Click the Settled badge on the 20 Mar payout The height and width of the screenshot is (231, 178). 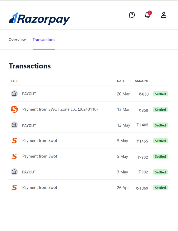160,94
